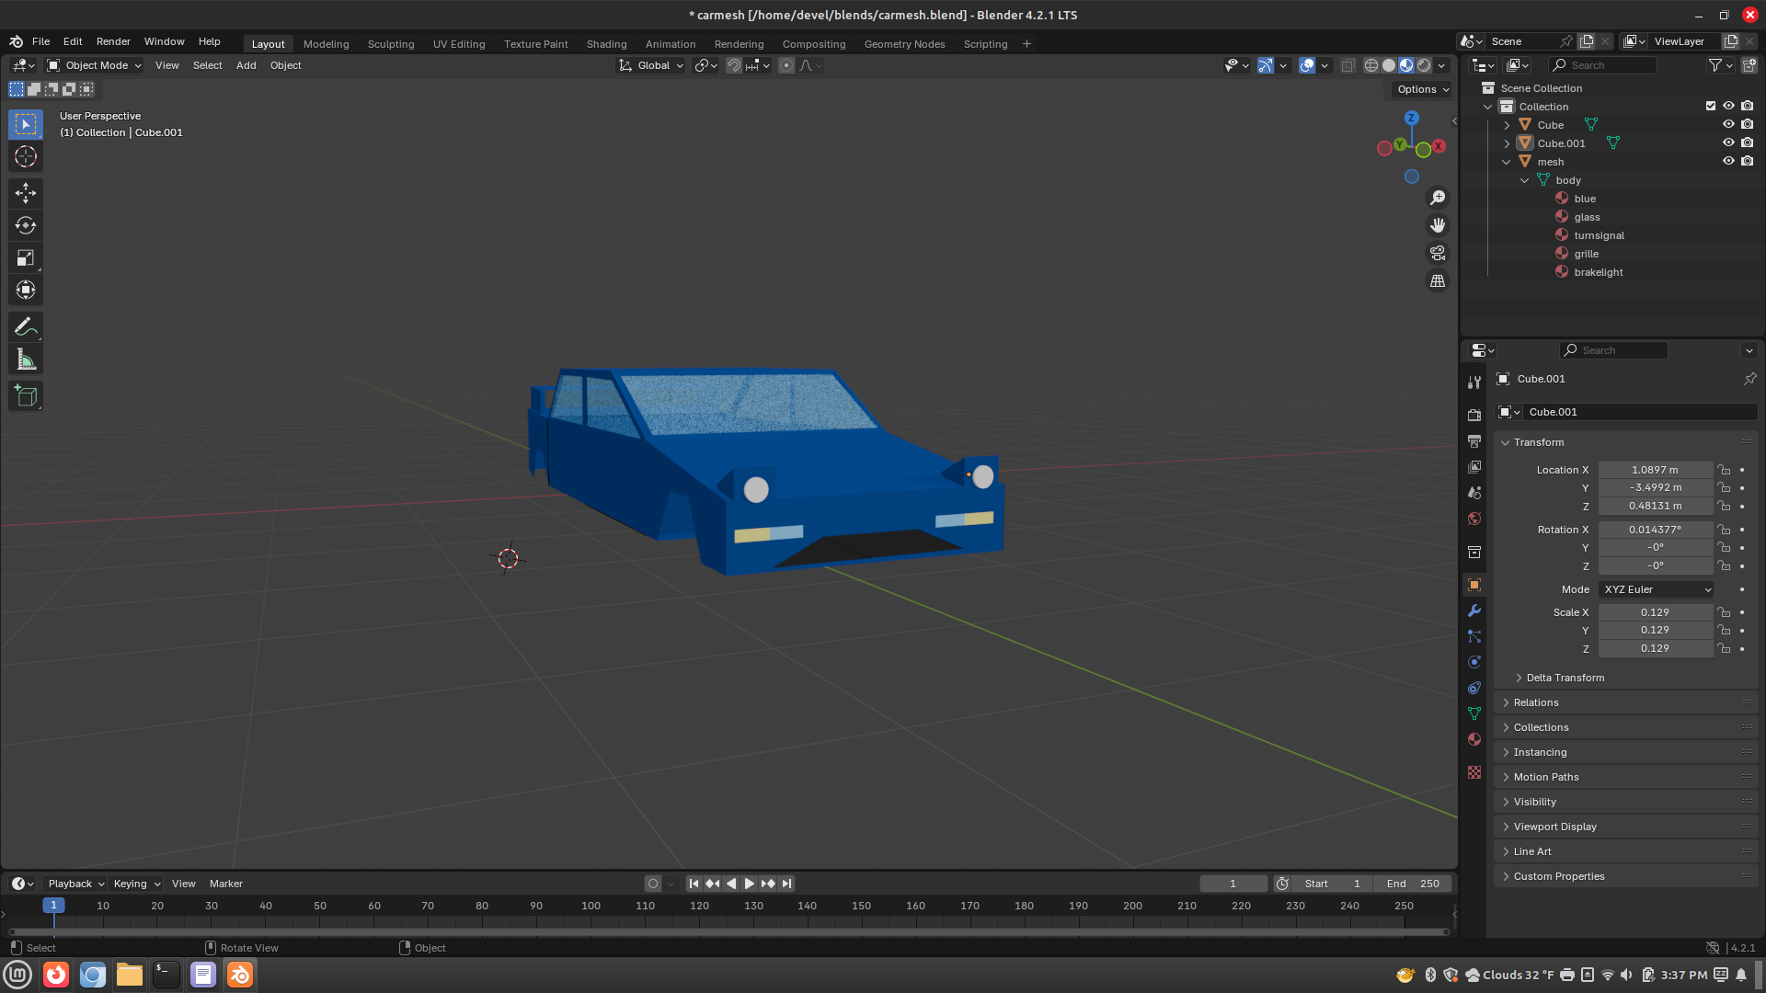Select the Move tool in toolbar
Screen dimensions: 1766x993
pos(26,192)
